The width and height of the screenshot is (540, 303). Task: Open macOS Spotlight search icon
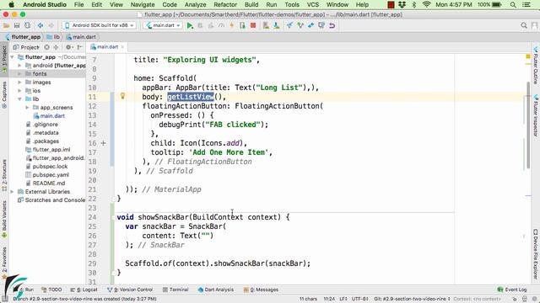(513, 5)
